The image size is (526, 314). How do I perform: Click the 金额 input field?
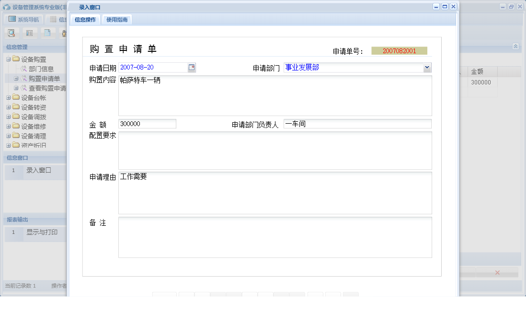coord(147,124)
